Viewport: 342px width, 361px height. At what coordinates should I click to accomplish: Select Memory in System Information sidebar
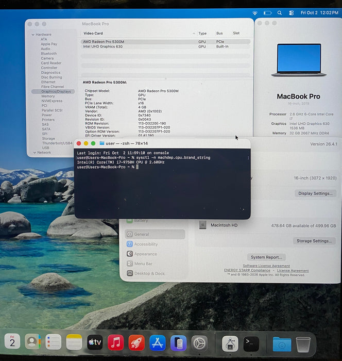tap(48, 96)
